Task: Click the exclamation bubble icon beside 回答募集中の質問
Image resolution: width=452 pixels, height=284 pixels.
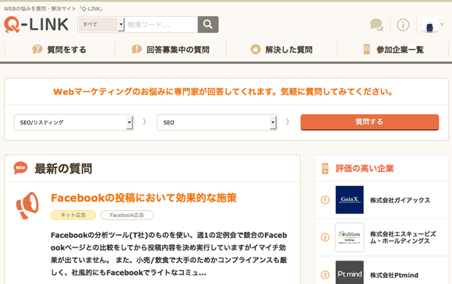Action: coord(136,49)
